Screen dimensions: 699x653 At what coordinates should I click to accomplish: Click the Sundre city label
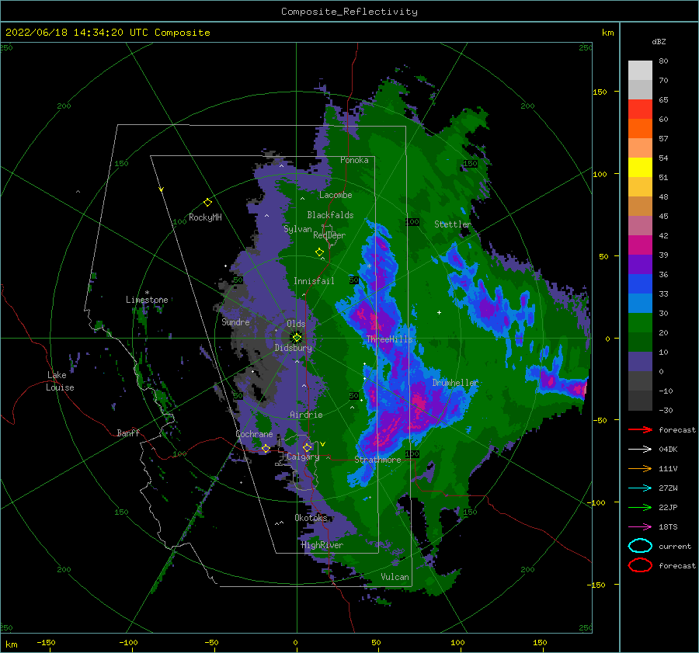[235, 321]
